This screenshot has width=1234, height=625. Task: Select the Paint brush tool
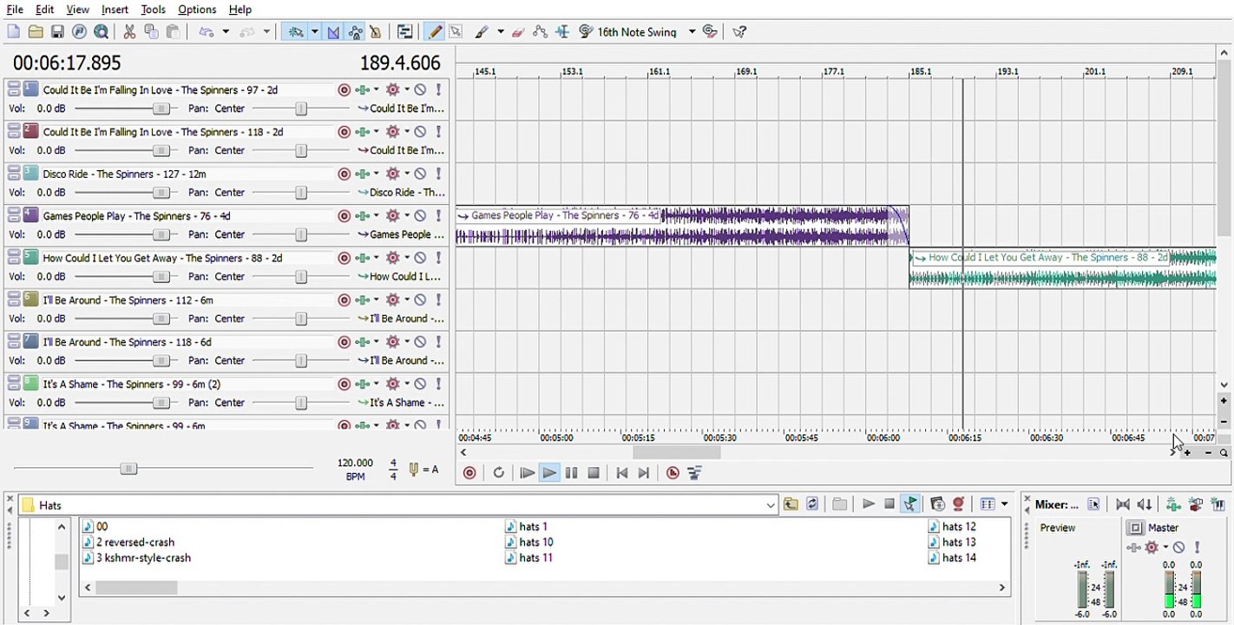(x=482, y=32)
